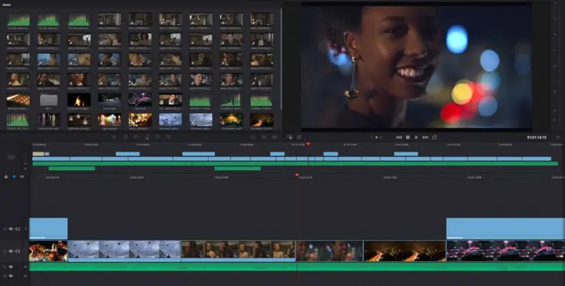Select the colorful blurred lights clip thumbnail
This screenshot has height=286, width=565.
coord(109,119)
